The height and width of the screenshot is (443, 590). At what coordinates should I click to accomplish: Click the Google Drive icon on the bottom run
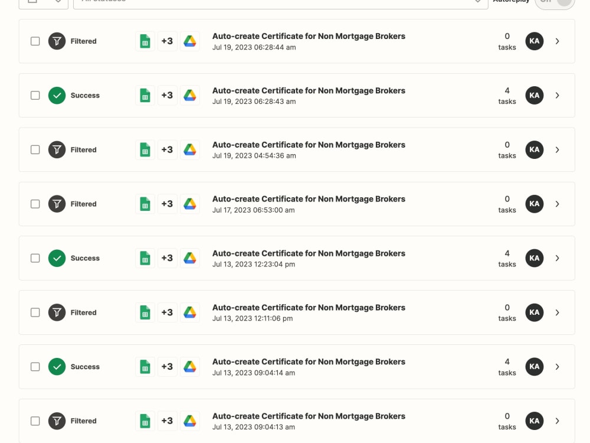[190, 421]
